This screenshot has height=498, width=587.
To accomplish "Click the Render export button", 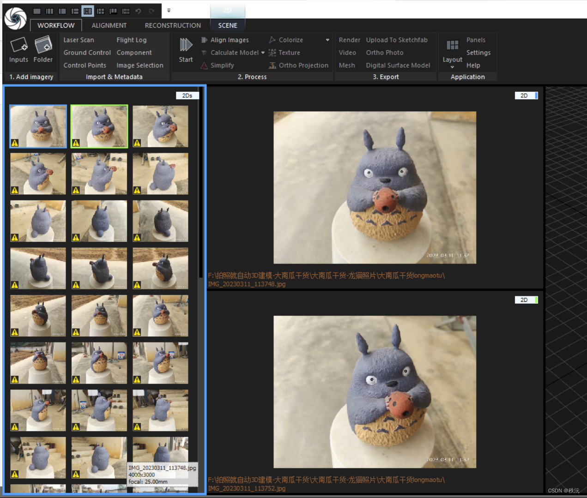I will (349, 40).
